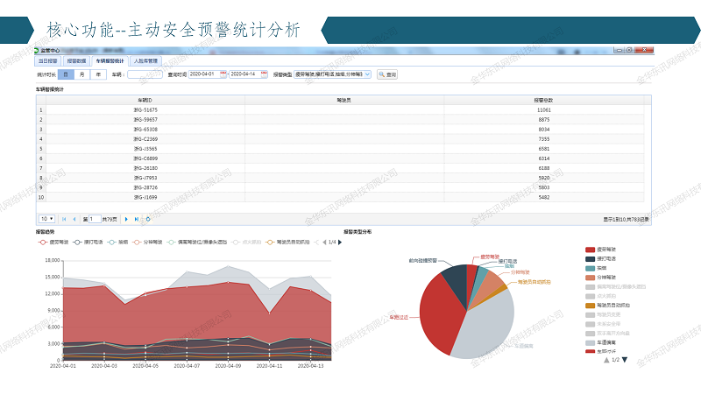Click the 查询 search button
Viewport: 701px width, 394px height.
click(387, 74)
